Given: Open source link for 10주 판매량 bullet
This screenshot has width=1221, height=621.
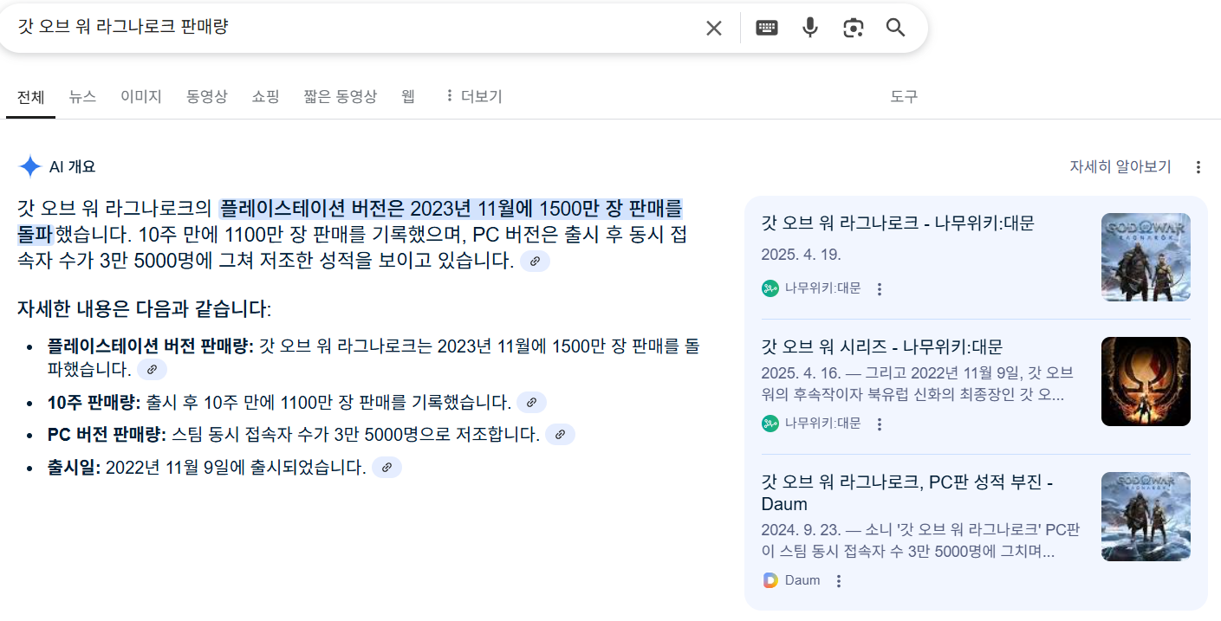Looking at the screenshot, I should coord(531,402).
